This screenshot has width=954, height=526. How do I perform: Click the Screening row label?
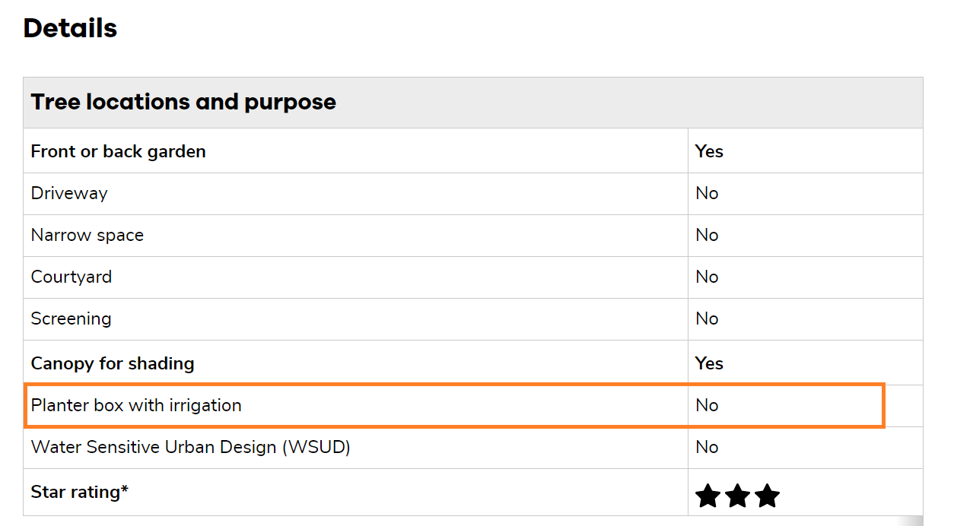pos(71,318)
